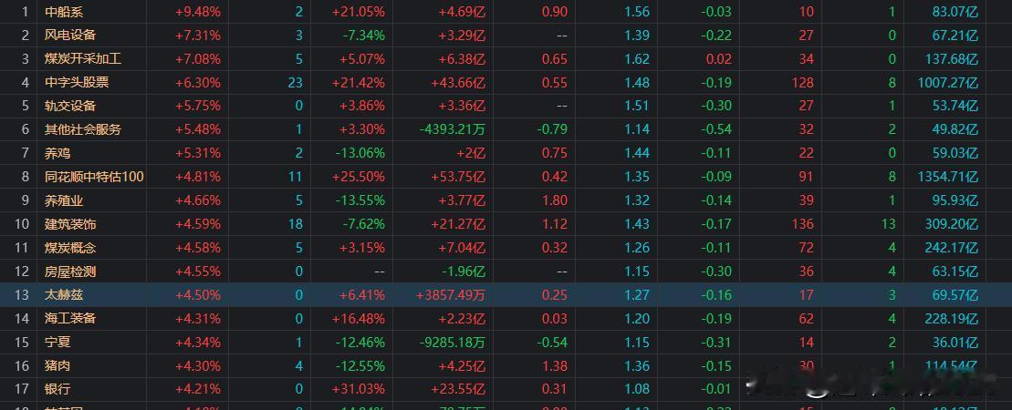Screen dimensions: 1012x410
Task: Click the 煤炭开采加工 sector name
Action: [83, 58]
